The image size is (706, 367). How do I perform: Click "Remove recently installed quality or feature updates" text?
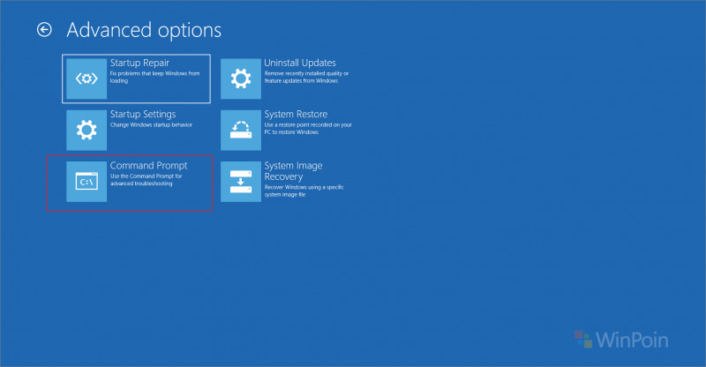[306, 77]
